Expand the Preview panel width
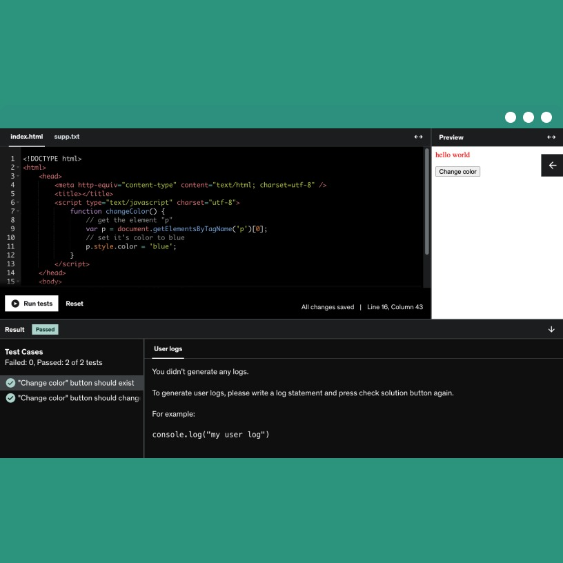The image size is (563, 563). coord(551,137)
